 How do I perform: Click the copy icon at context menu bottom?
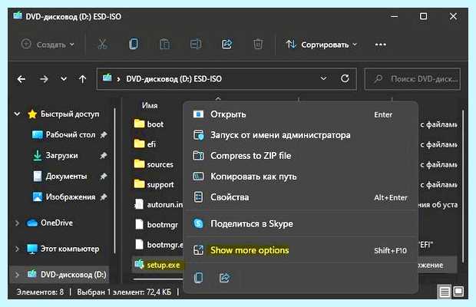(x=198, y=277)
